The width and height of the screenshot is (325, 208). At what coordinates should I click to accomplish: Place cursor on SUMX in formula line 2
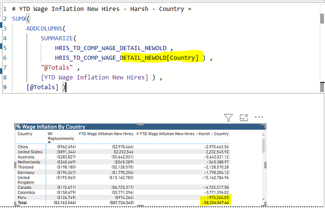tap(19, 19)
